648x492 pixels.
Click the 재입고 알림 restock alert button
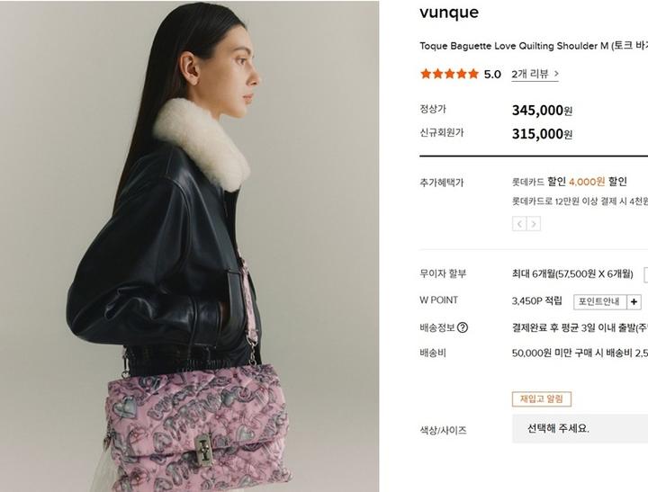542,399
